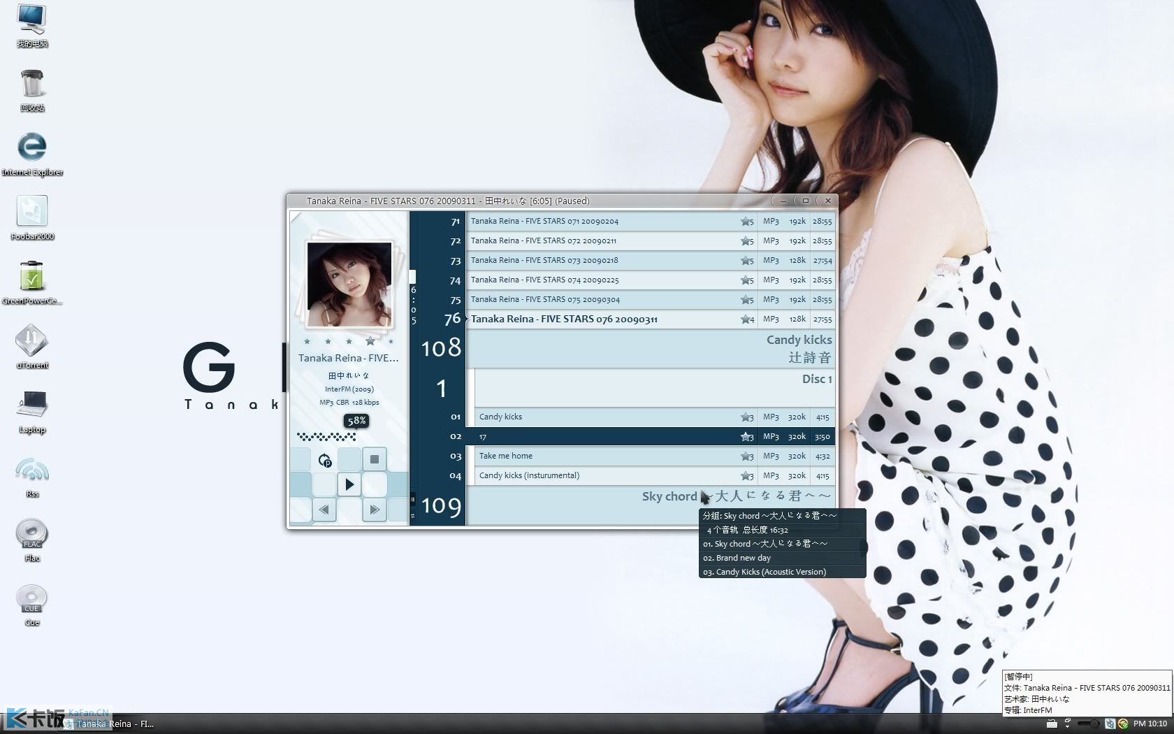
Task: Click the foobar window title bar text
Action: 447,201
